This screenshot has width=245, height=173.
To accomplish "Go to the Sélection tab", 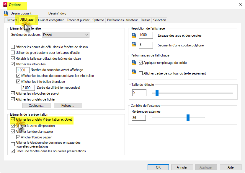I will pyautogui.click(x=159, y=20).
